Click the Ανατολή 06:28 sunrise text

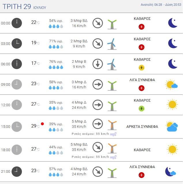[151, 5]
